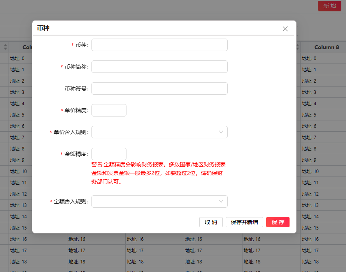Click the 取消 button
346x272 pixels.
tap(211, 222)
